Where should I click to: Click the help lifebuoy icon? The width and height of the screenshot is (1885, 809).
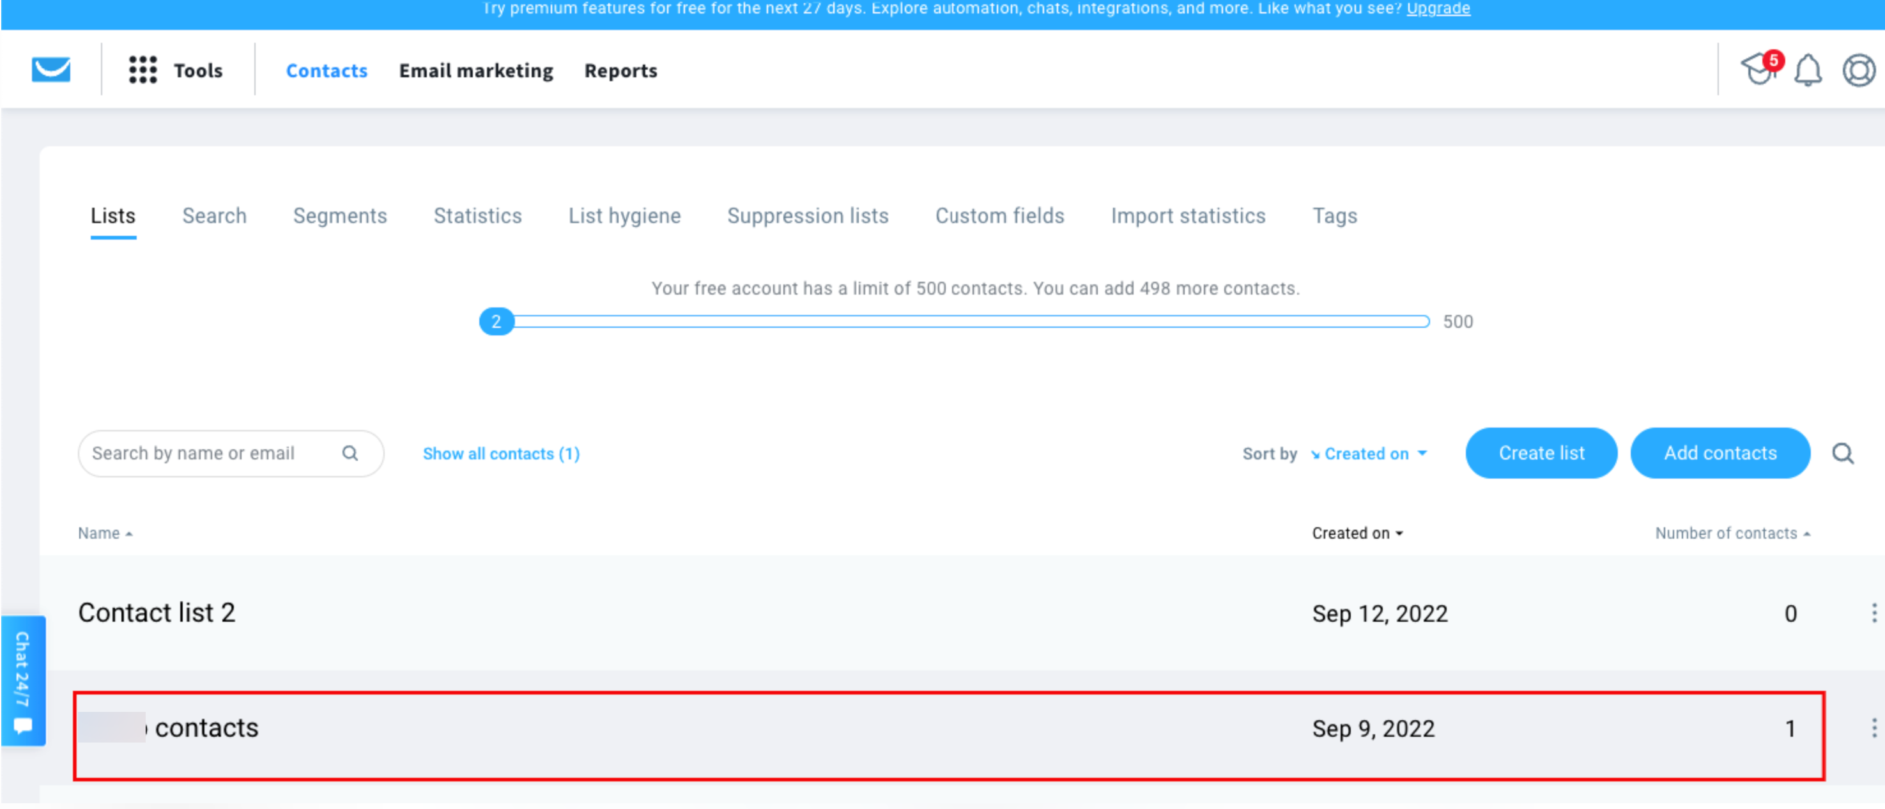[x=1858, y=70]
